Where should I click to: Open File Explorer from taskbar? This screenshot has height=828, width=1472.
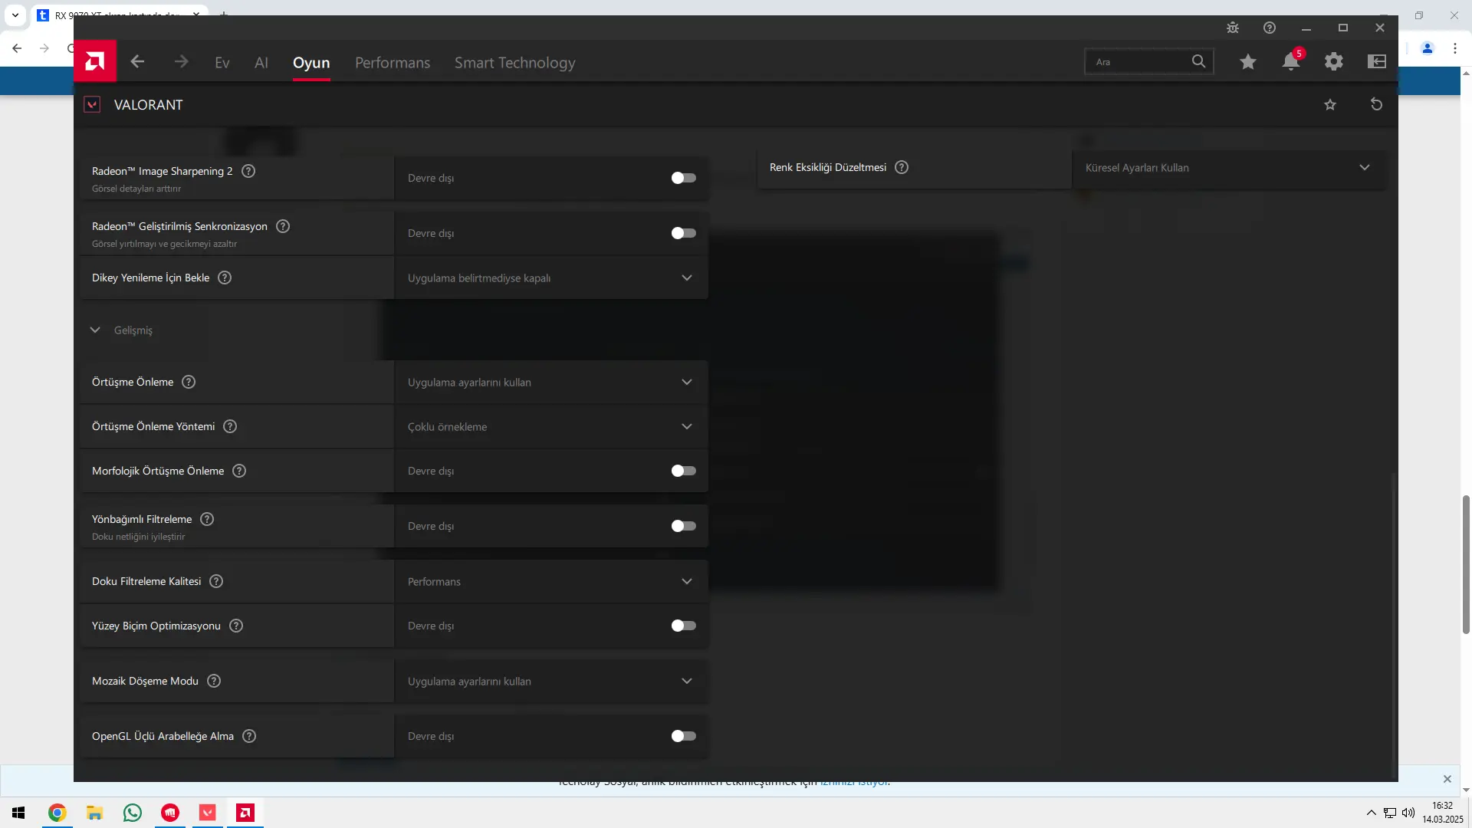tap(94, 813)
